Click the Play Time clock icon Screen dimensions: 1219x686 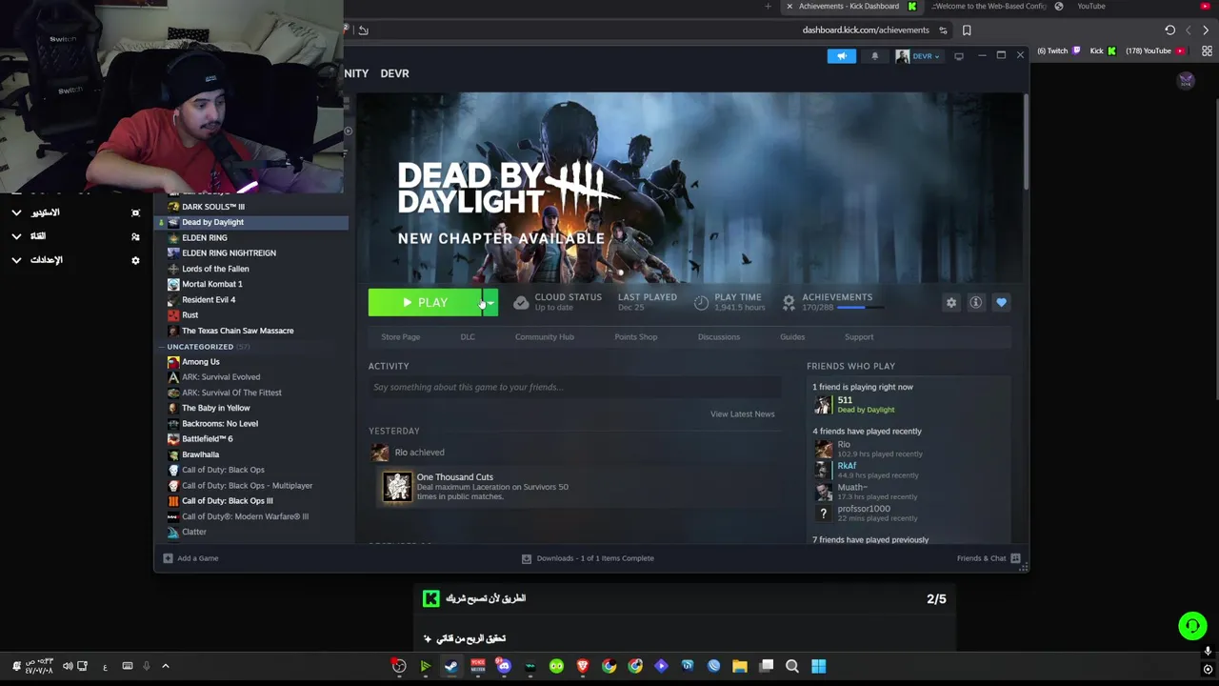[701, 302]
